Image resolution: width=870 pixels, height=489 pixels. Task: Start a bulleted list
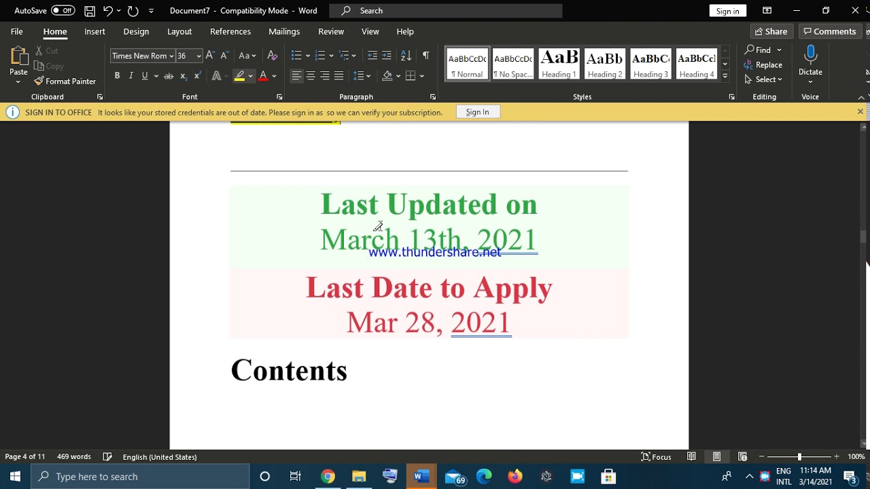click(x=296, y=56)
